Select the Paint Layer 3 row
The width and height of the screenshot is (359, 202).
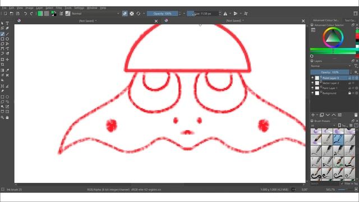[x=334, y=78]
